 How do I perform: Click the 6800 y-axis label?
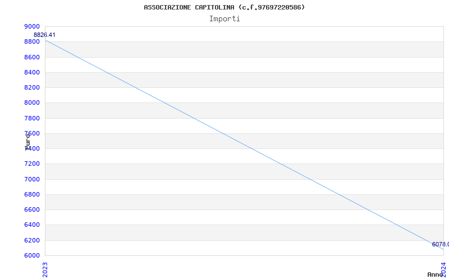(x=32, y=194)
